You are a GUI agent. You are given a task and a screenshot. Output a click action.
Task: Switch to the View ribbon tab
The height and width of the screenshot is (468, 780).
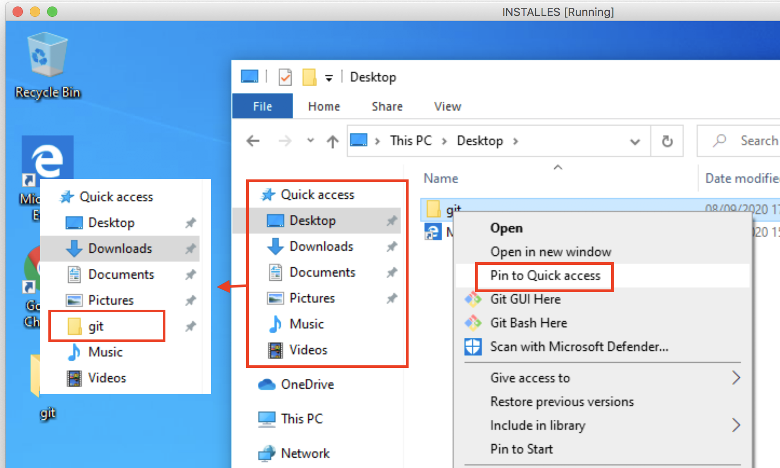(447, 106)
